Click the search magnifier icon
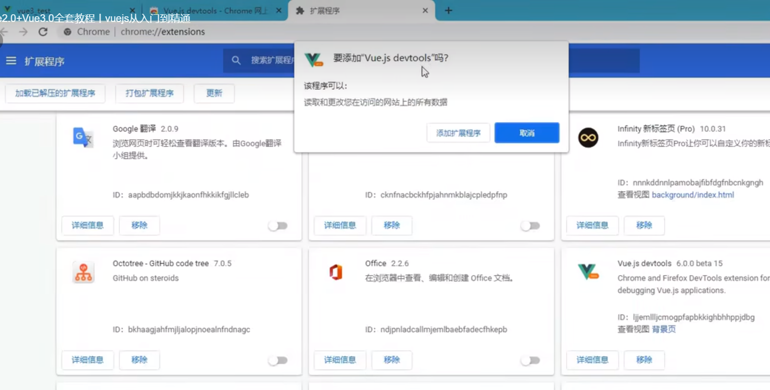770x390 pixels. [x=236, y=60]
